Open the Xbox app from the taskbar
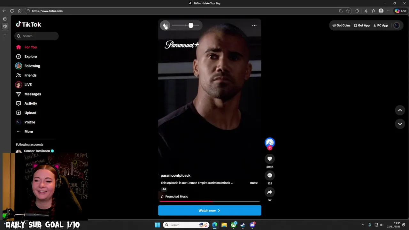The image size is (409, 230). click(x=234, y=225)
